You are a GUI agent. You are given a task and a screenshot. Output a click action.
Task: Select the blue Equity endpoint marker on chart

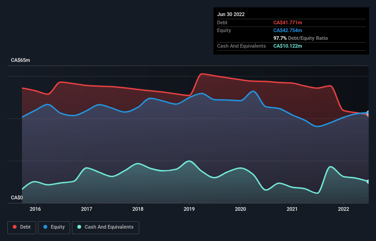point(368,113)
